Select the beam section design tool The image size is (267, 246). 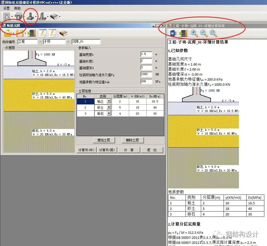[x=18, y=16]
